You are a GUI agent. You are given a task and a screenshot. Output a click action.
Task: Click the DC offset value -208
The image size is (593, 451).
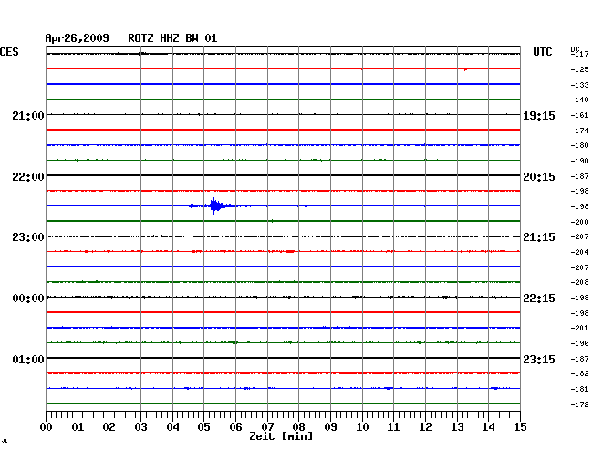pos(579,282)
